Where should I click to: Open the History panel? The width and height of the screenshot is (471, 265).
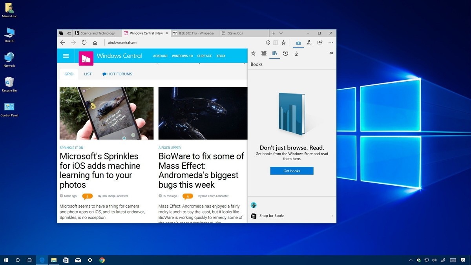pyautogui.click(x=285, y=53)
